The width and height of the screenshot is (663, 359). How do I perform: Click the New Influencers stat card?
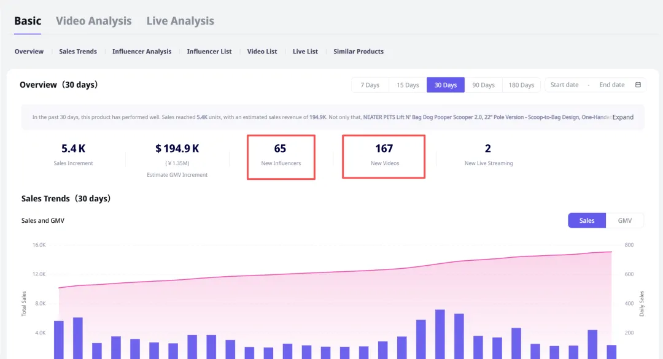click(x=281, y=156)
